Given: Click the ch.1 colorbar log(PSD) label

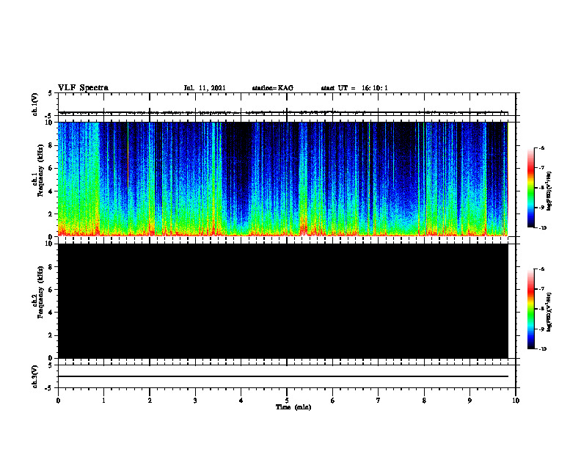Looking at the screenshot, I should [549, 191].
